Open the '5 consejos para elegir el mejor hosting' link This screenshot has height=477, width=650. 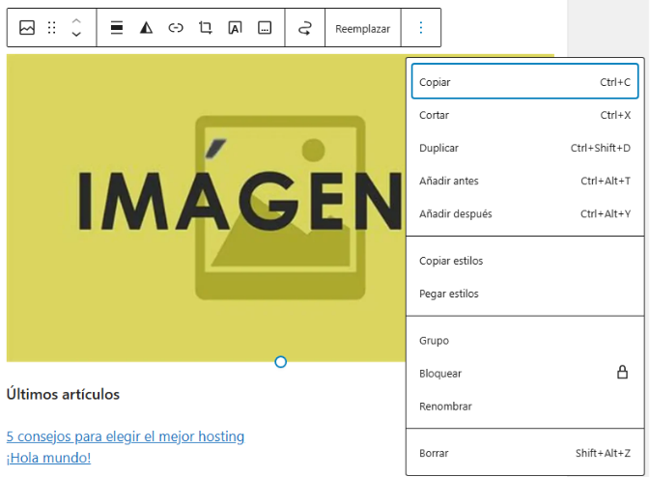125,436
